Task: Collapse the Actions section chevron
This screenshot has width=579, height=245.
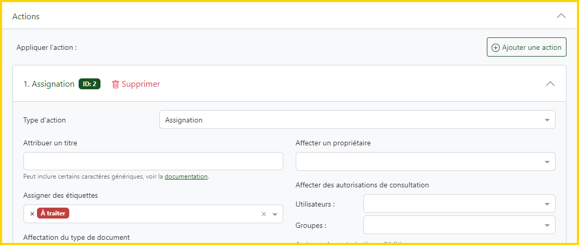Action: point(561,16)
